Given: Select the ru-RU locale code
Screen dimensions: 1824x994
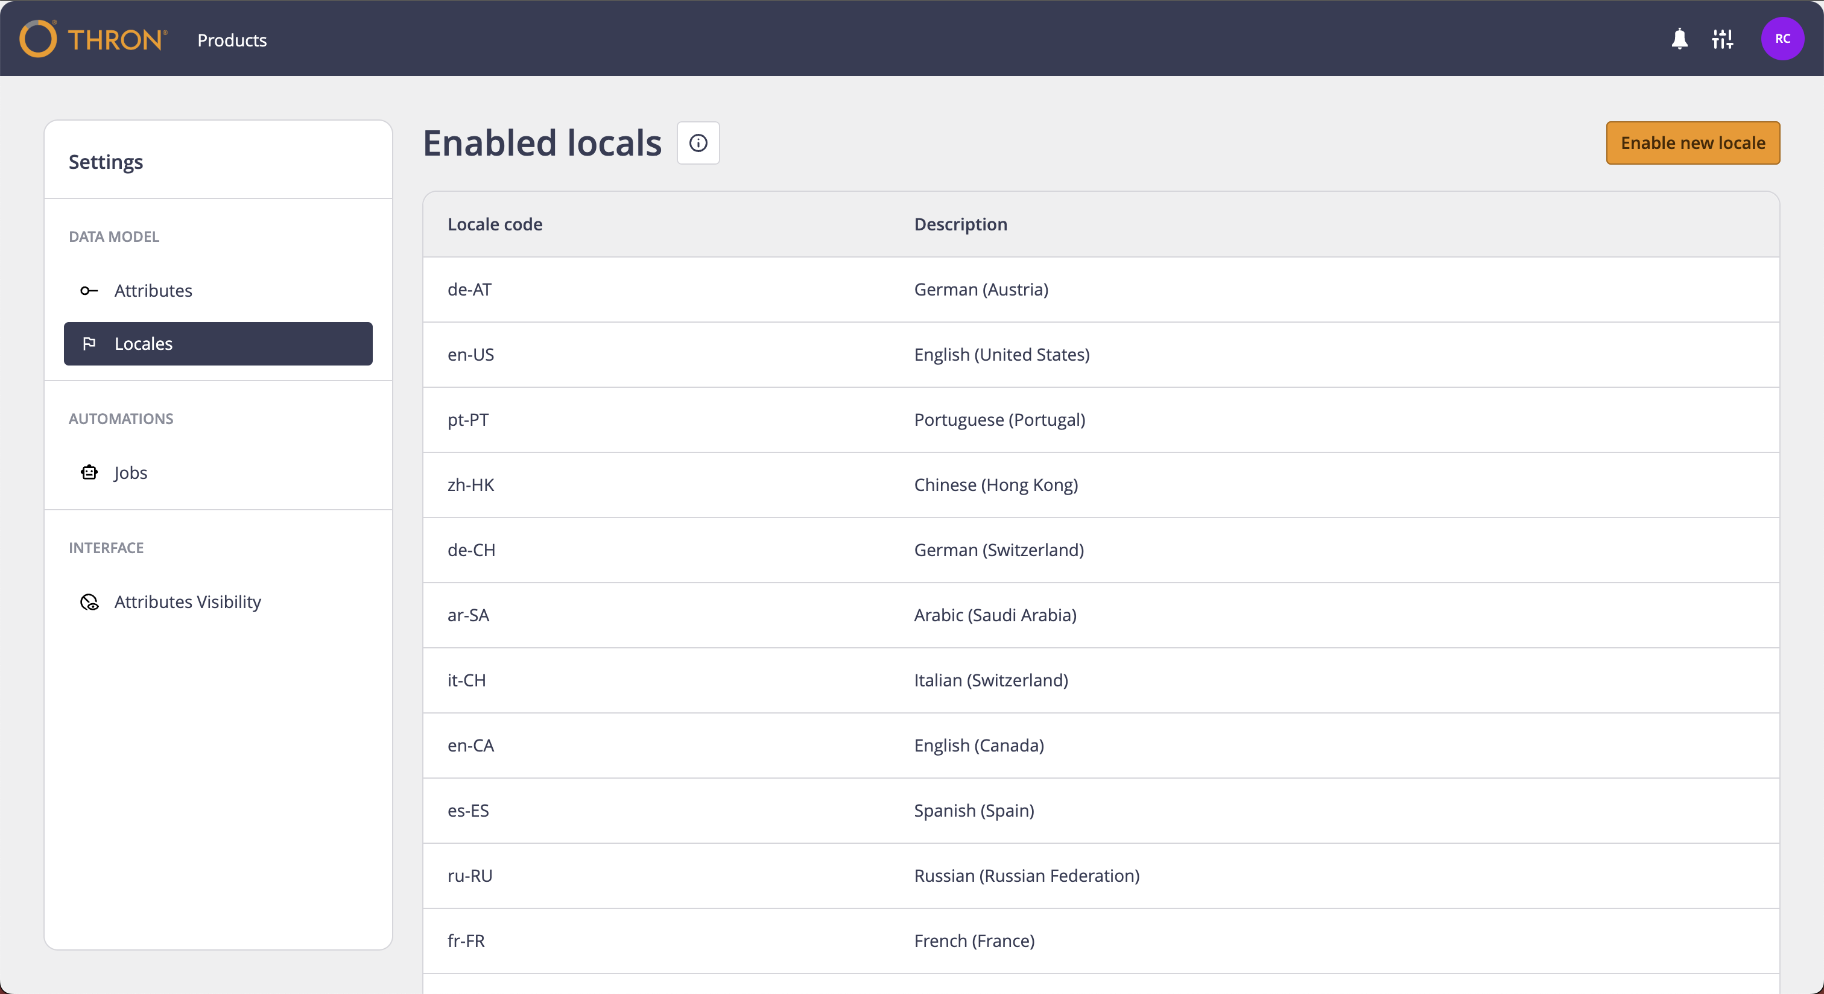Looking at the screenshot, I should point(470,876).
